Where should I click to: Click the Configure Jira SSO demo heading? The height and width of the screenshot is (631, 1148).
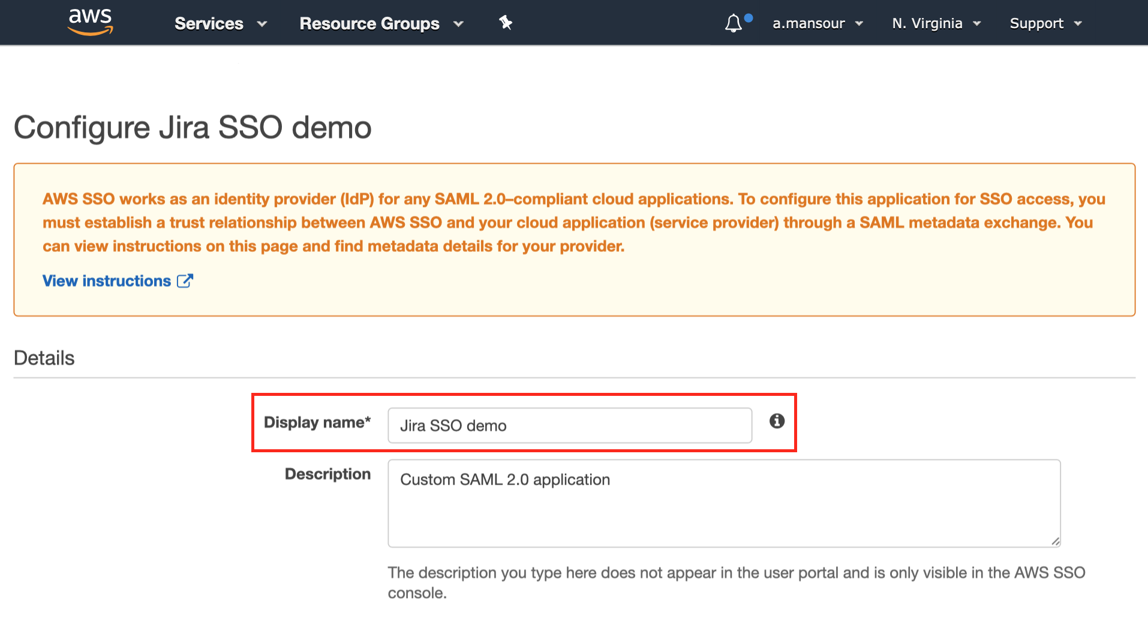click(x=193, y=128)
